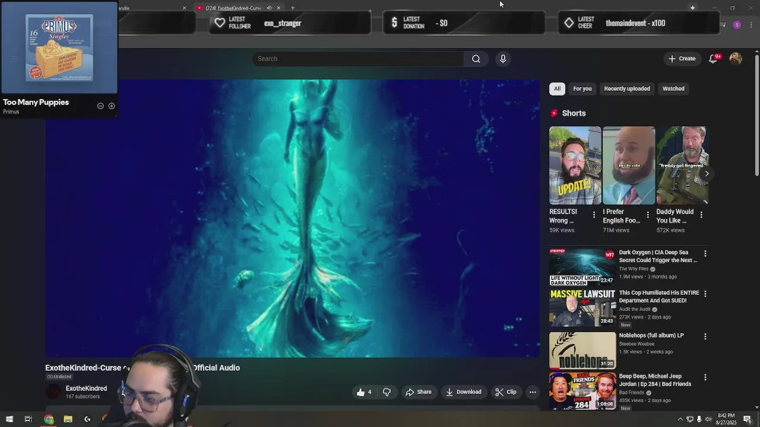Open the purple S Chrome profile icon
Screen dimensions: 760x427
pos(737,25)
